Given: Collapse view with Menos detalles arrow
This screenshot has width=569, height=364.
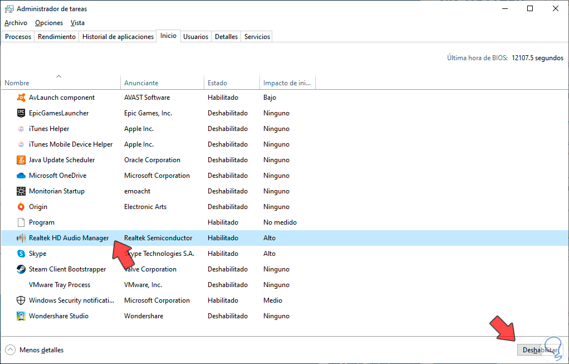Looking at the screenshot, I should (x=10, y=350).
